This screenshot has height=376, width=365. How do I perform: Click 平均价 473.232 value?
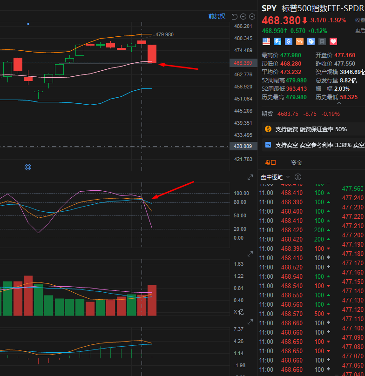tap(291, 72)
